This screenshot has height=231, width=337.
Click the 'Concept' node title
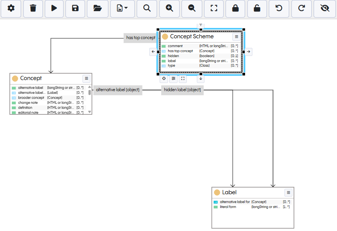31,78
